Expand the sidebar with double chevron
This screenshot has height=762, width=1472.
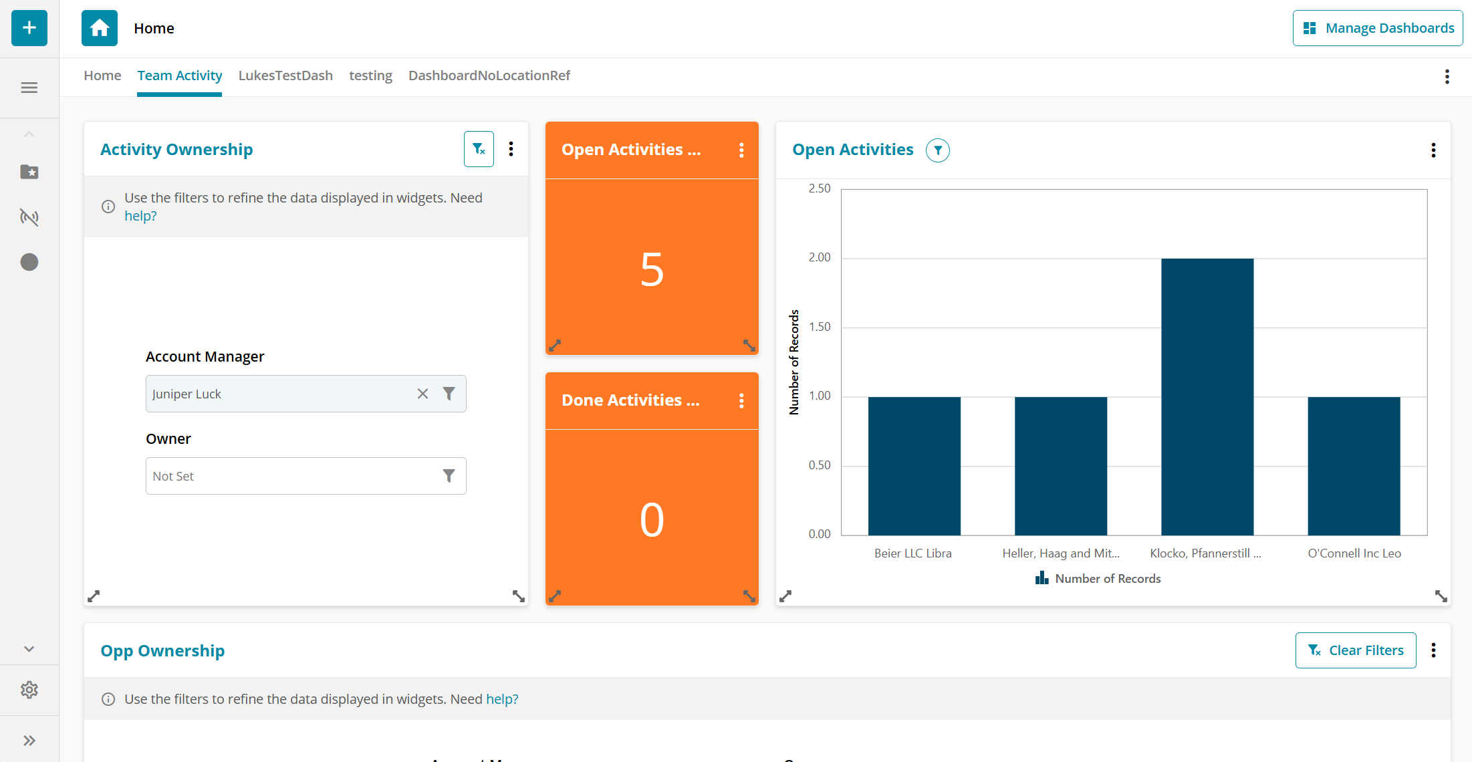[29, 740]
